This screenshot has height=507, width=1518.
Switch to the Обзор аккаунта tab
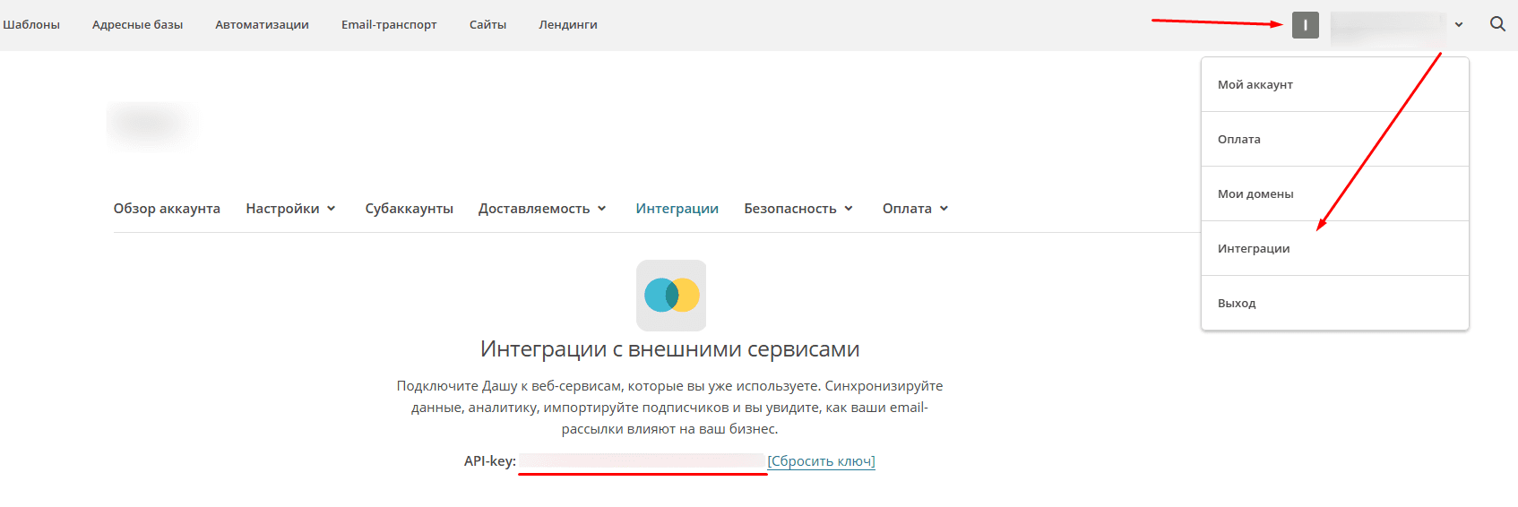[167, 209]
